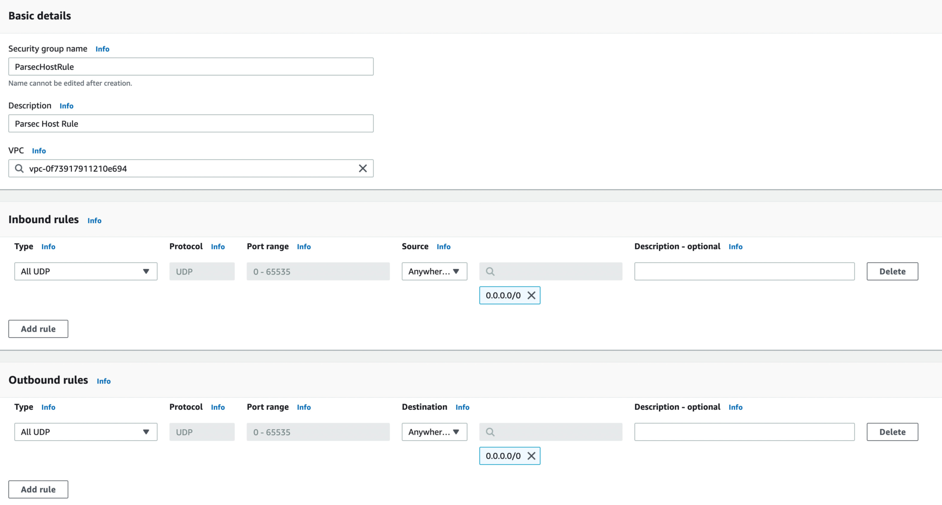Viewport: 942px width, 505px height.
Task: Click the Security group name input field
Action: 190,67
